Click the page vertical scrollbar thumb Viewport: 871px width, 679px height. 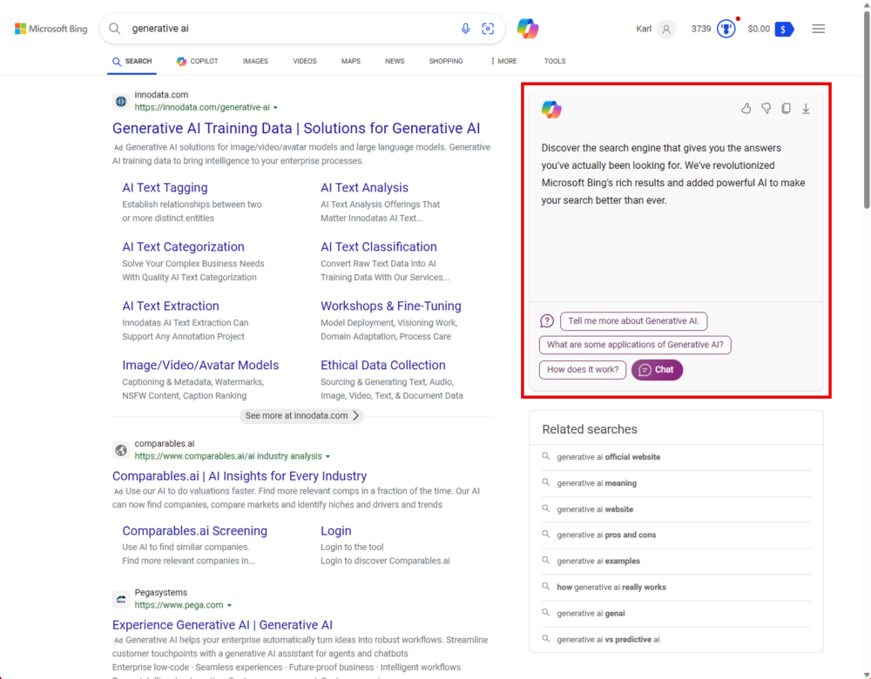[x=867, y=108]
